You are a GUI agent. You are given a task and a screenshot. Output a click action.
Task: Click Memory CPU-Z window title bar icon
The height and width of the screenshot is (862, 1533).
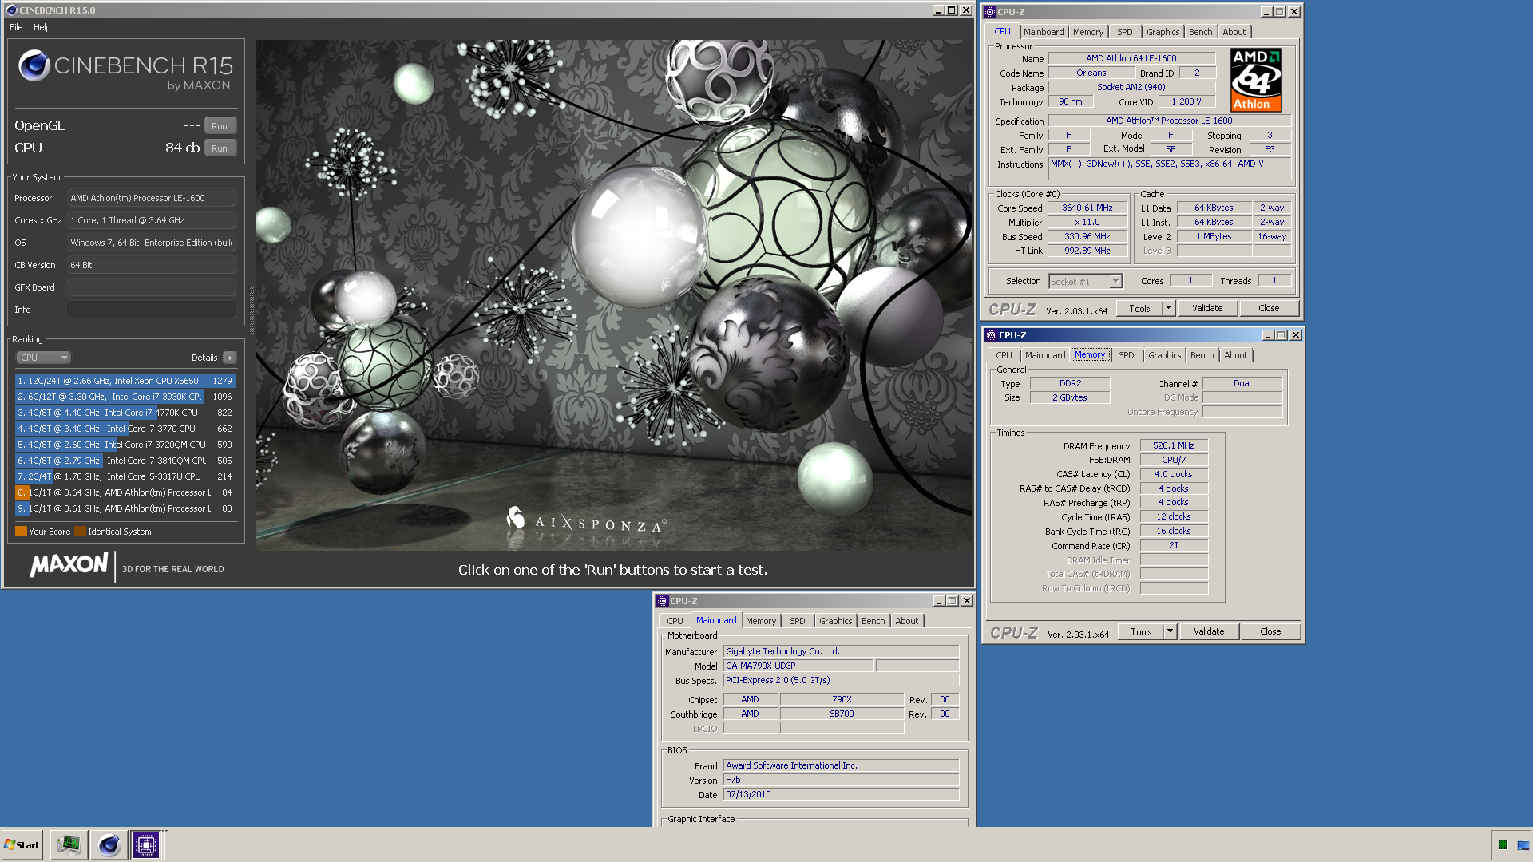click(992, 335)
